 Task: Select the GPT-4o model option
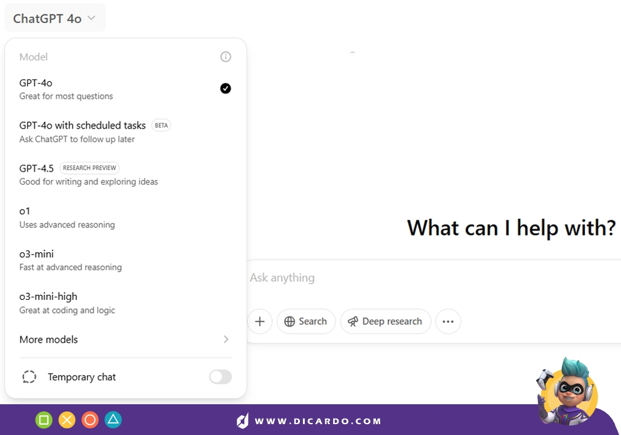tap(126, 89)
